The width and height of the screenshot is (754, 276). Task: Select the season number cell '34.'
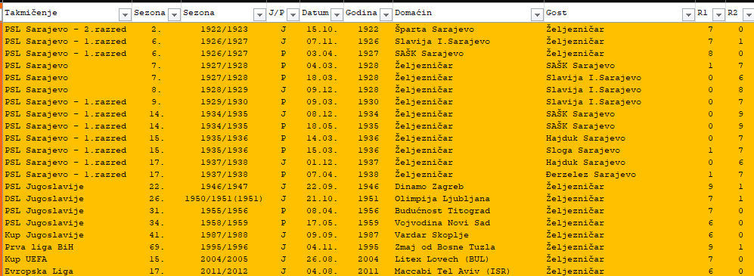click(x=157, y=223)
